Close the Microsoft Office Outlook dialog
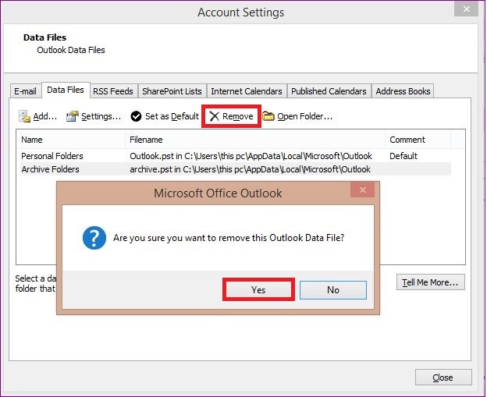The image size is (487, 397). click(362, 190)
